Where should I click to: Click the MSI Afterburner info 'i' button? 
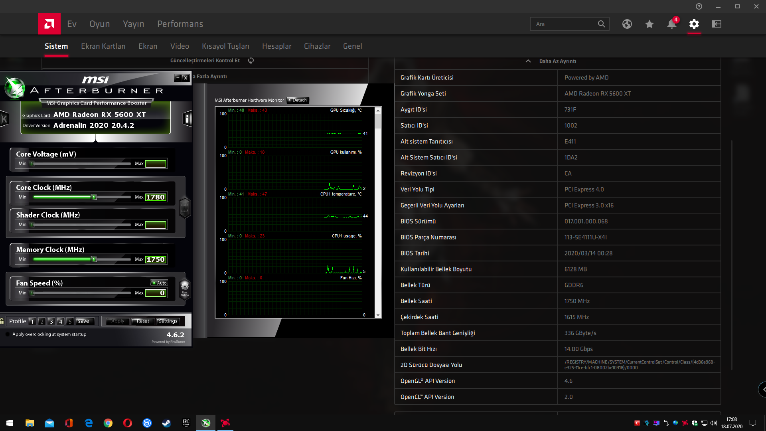[x=187, y=119]
